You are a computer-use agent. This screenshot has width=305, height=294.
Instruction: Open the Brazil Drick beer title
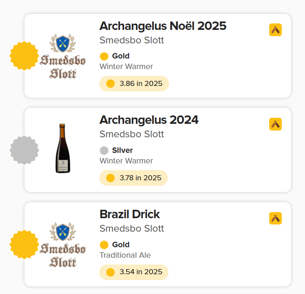130,214
